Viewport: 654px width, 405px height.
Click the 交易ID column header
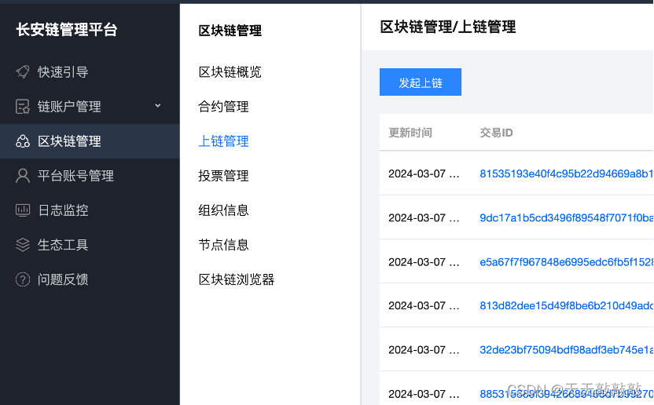[496, 133]
